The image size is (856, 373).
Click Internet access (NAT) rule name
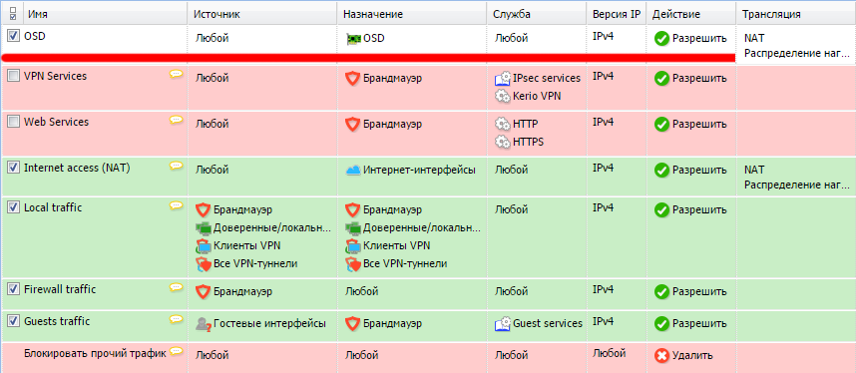pyautogui.click(x=77, y=169)
